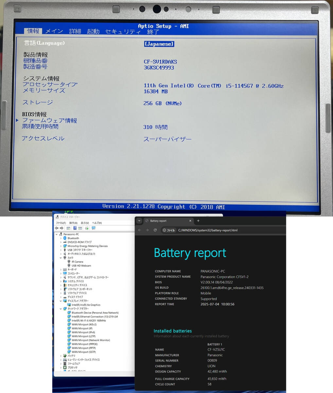The width and height of the screenshot is (333, 393).
Task: Open the browser tab search chevron
Action: click(139, 221)
